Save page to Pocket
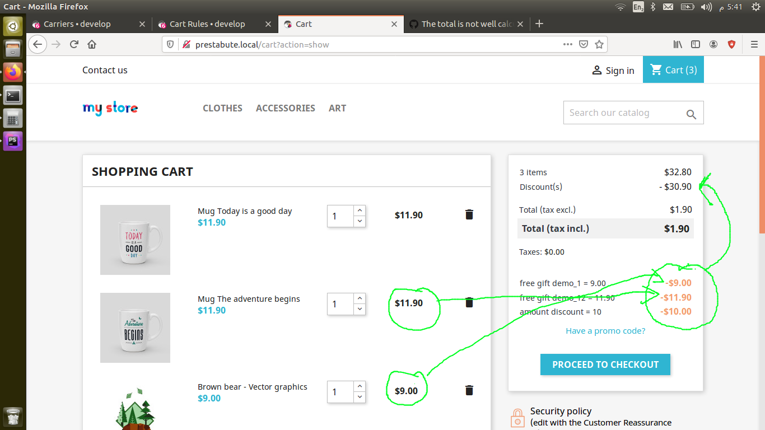Viewport: 765px width, 430px height. pos(584,44)
